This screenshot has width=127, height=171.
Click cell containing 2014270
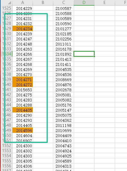22,74
